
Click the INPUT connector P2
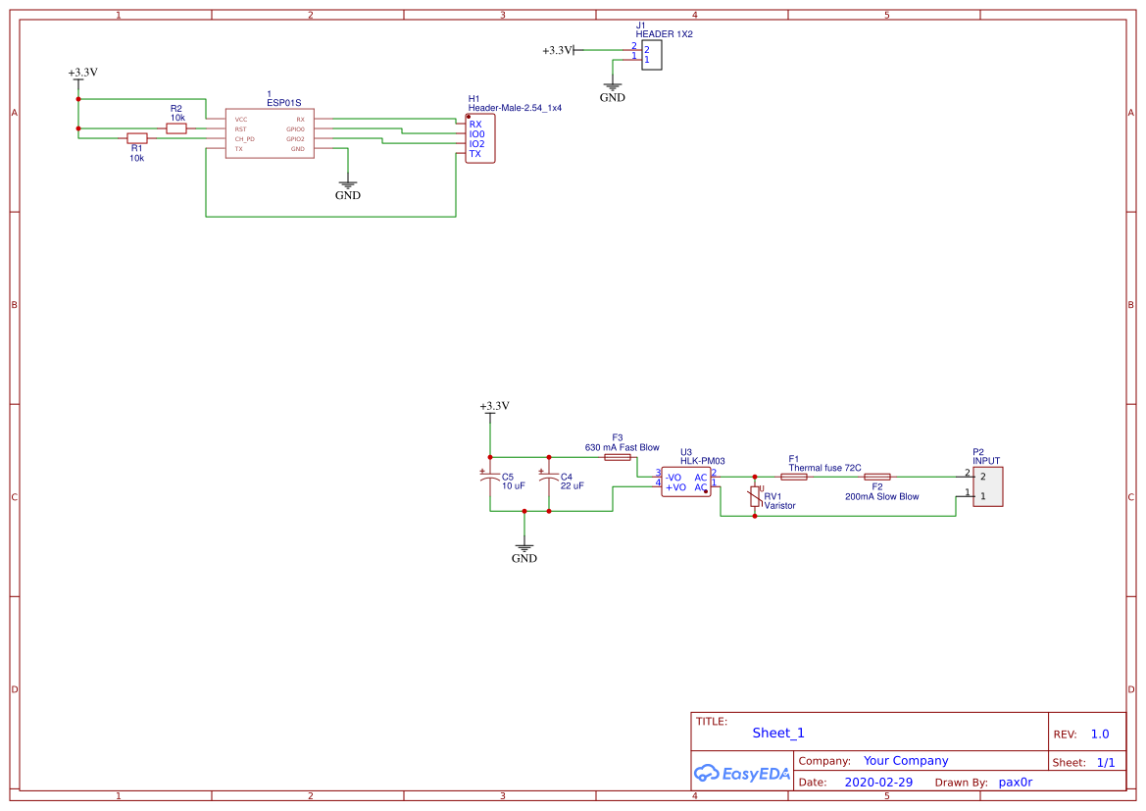[989, 485]
